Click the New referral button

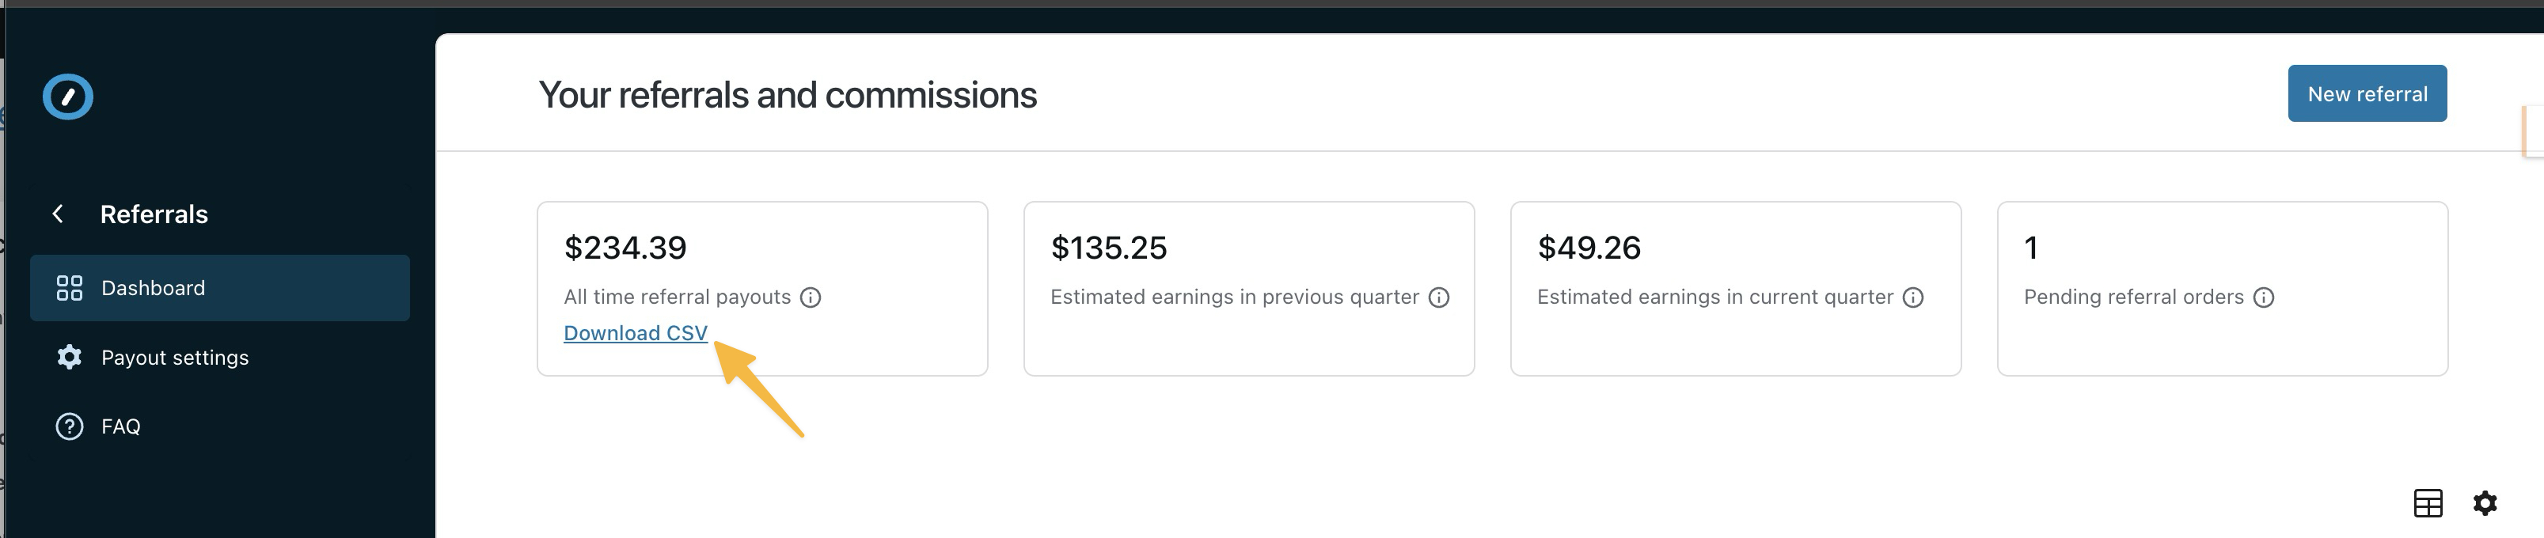tap(2366, 94)
